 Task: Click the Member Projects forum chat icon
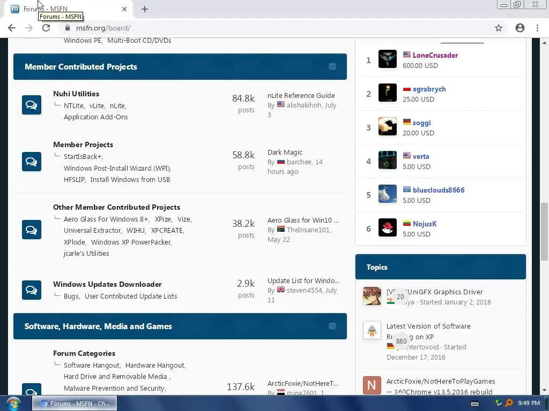click(32, 162)
